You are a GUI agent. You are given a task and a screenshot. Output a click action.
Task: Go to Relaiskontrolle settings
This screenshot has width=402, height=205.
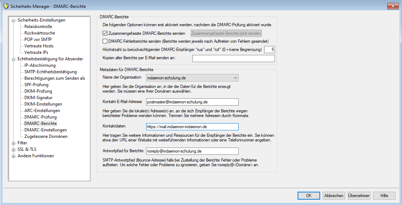click(x=38, y=27)
